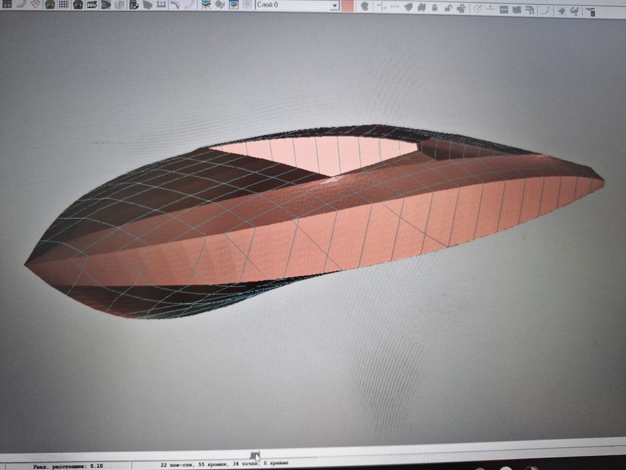Screen dimensions: 626x470
Task: Click the 'Увел. расстояние: 0.10' status text
Action: tap(68, 466)
